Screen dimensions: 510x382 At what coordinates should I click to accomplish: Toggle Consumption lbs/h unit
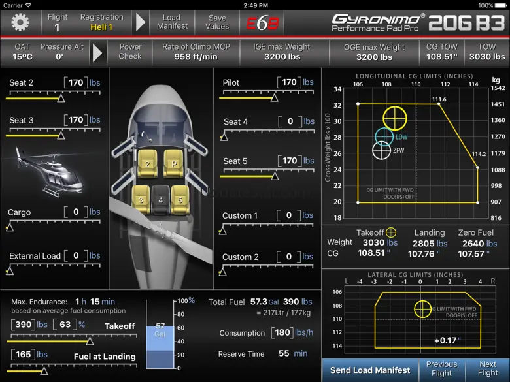click(304, 332)
